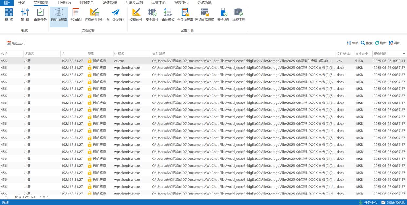407x205 pixels.
Task: Open the 搜索 search function
Action: coord(367,43)
